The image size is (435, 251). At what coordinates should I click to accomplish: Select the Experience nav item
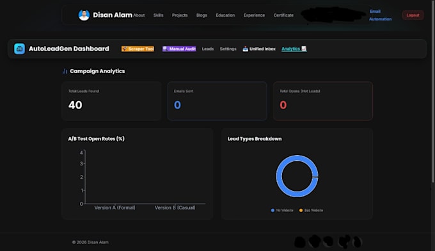tap(254, 15)
